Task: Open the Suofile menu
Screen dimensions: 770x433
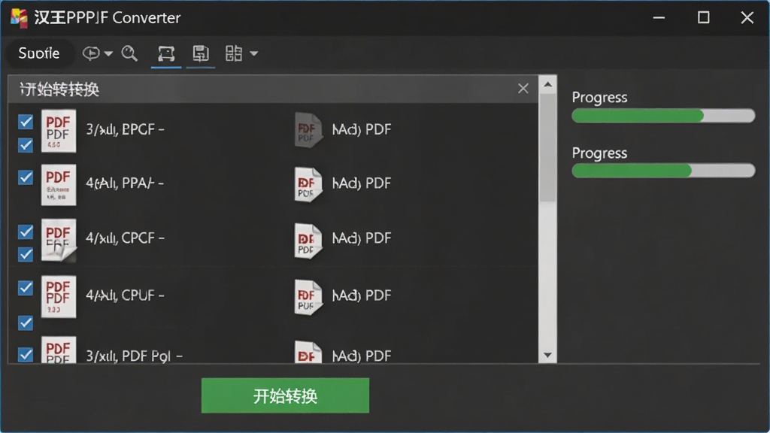Action: click(x=39, y=53)
